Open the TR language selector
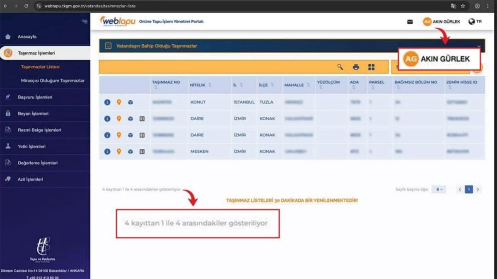 point(475,21)
